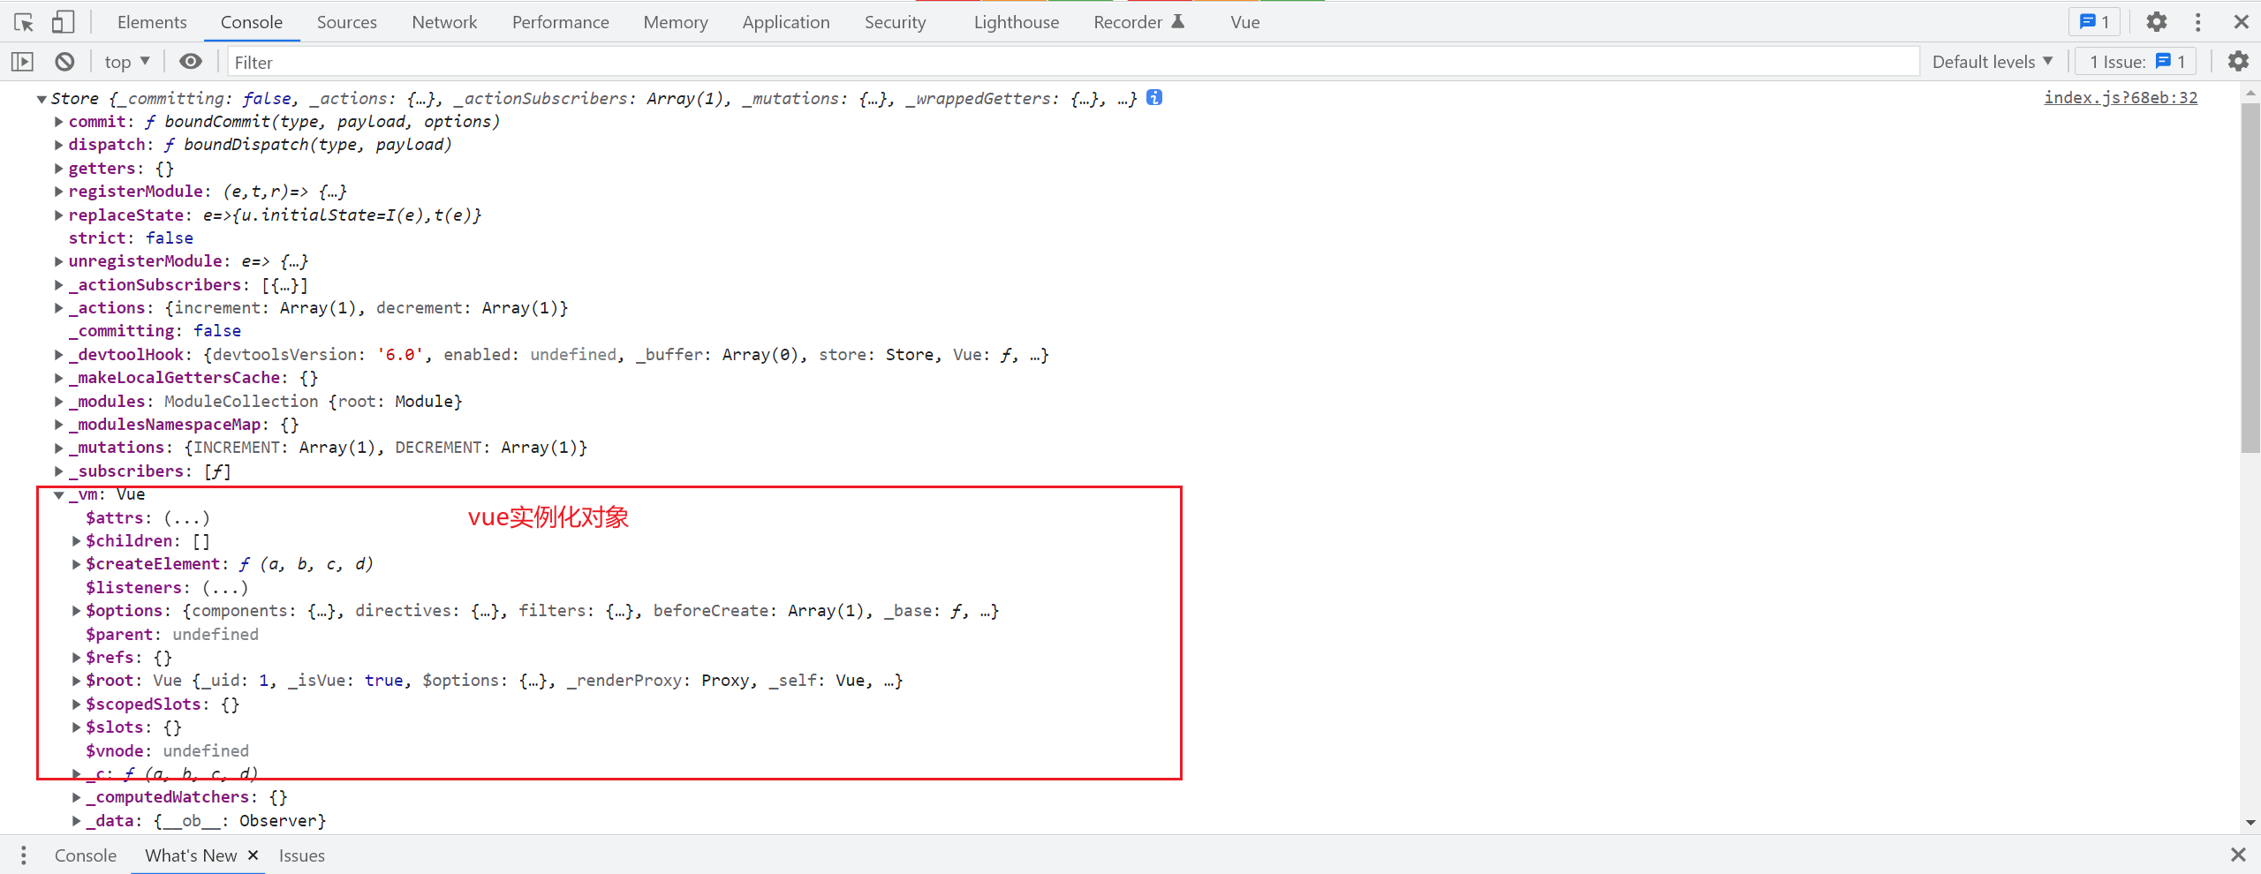Toggle the device toolbar icon
2261x874 pixels.
[63, 22]
